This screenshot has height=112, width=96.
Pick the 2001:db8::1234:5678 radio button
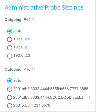[10, 106]
